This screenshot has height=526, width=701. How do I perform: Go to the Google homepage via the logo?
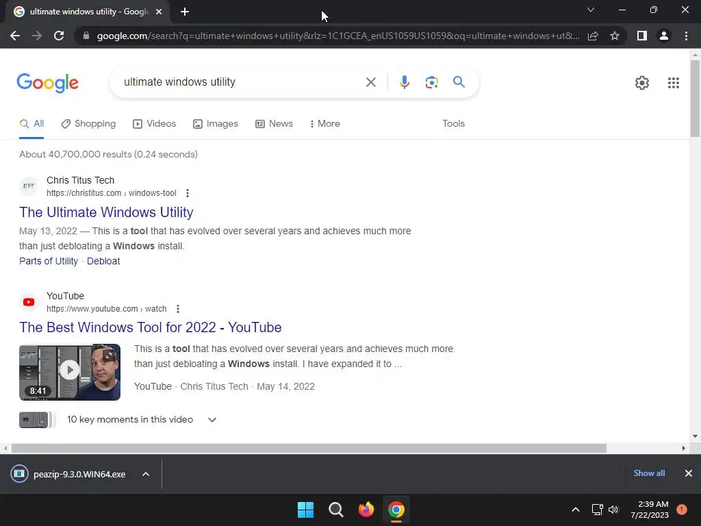47,83
